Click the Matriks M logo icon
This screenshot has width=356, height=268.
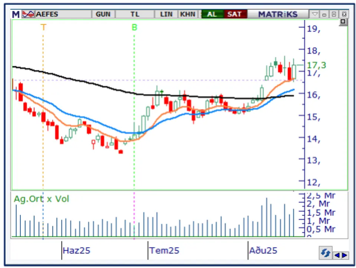16,14
